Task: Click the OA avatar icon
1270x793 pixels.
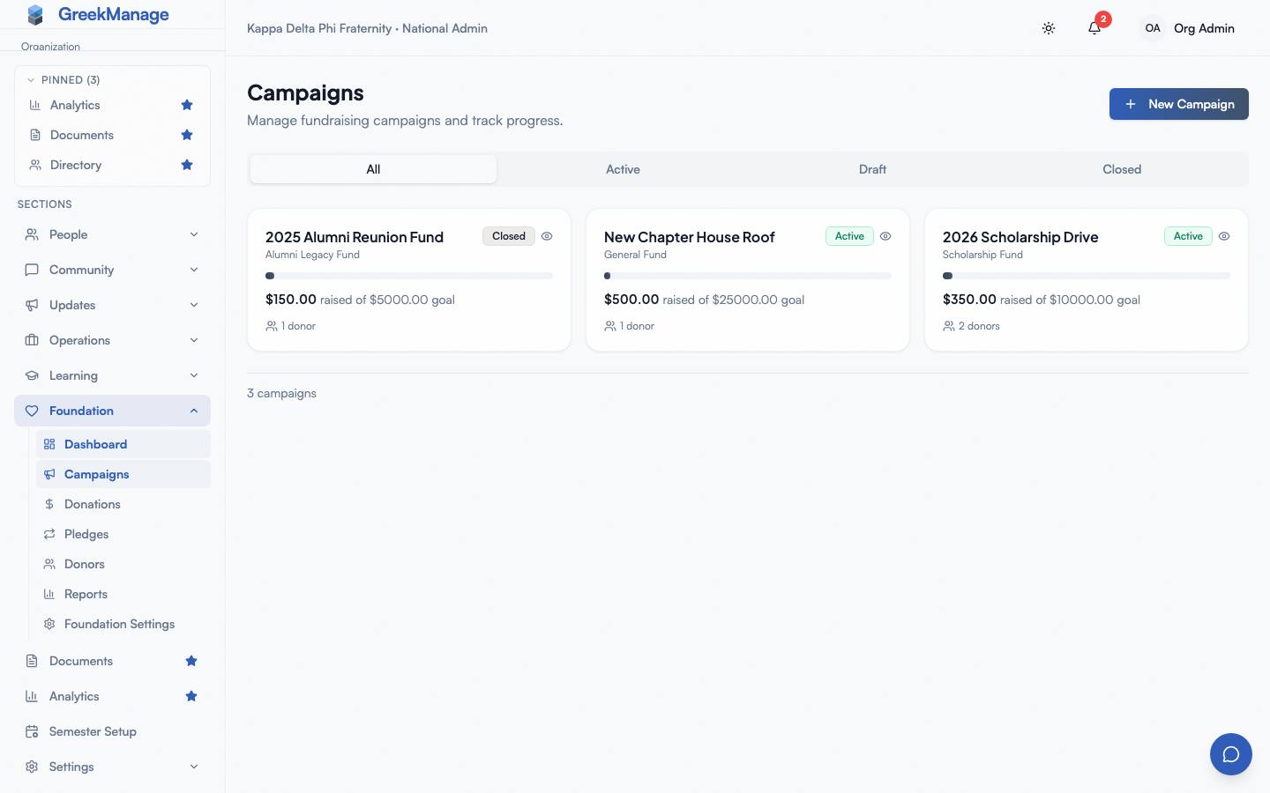Action: tap(1153, 28)
